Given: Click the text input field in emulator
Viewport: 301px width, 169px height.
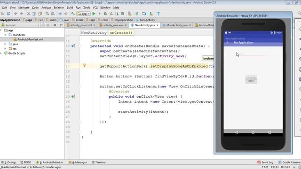Looking at the screenshot, I should coord(252,55).
